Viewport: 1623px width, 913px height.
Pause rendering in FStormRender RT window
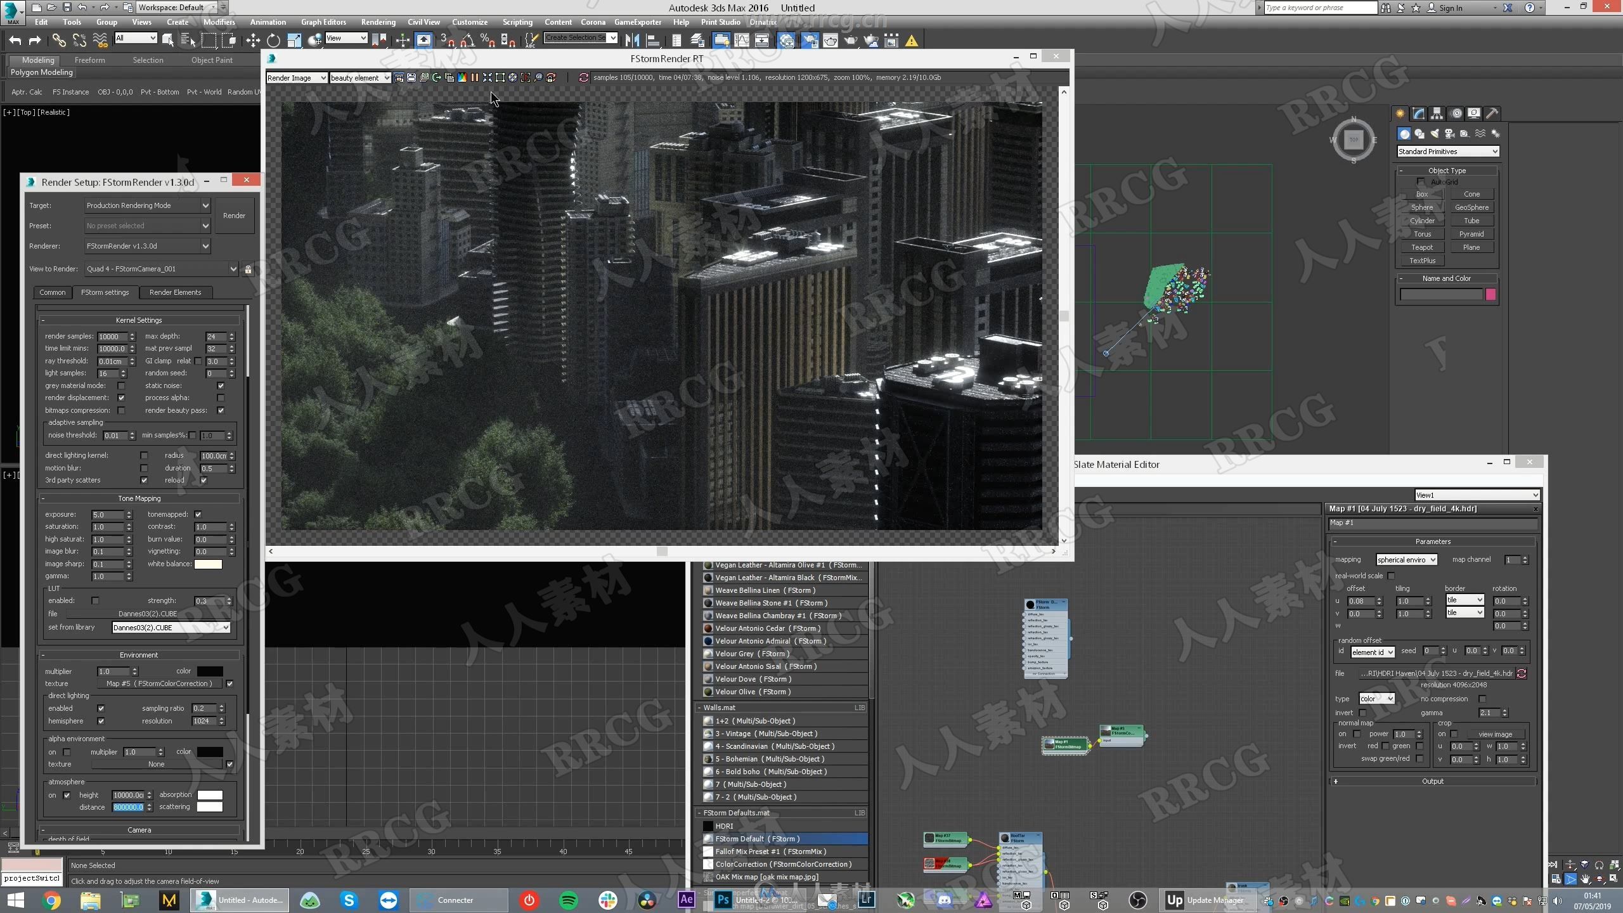(474, 77)
